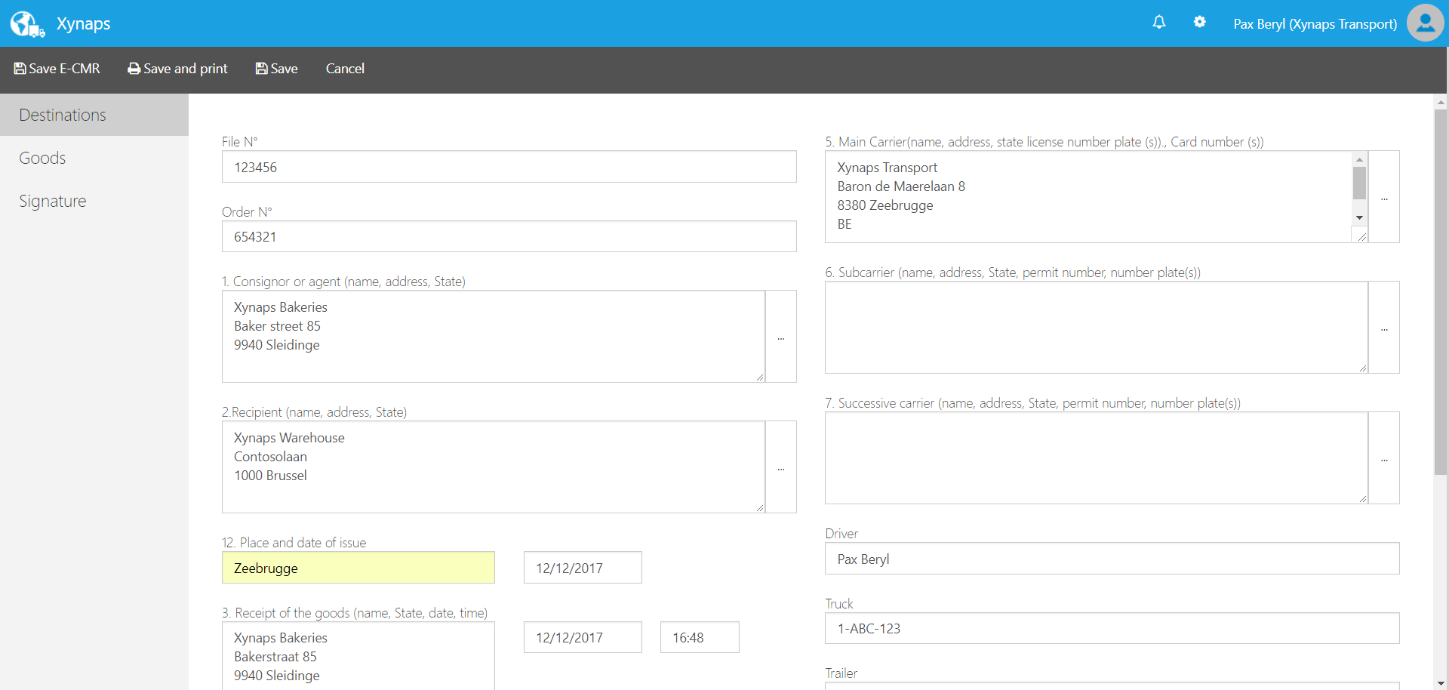
Task: Click the Cancel button
Action: point(344,68)
